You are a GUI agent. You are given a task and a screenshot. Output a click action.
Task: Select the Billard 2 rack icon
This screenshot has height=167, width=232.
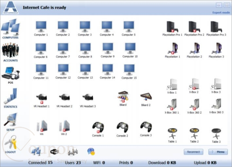tap(146, 97)
